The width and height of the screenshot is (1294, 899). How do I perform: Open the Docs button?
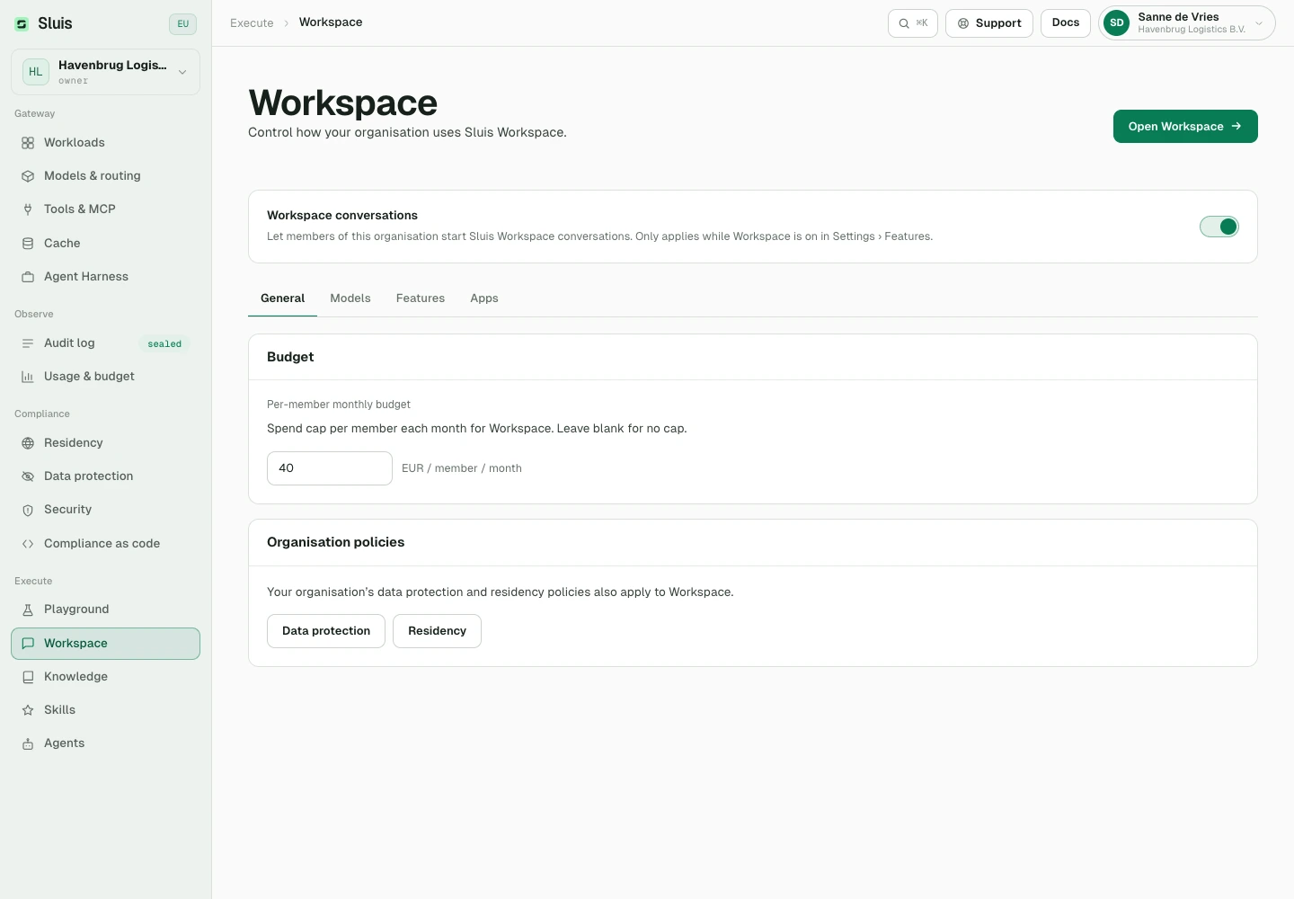coord(1066,23)
